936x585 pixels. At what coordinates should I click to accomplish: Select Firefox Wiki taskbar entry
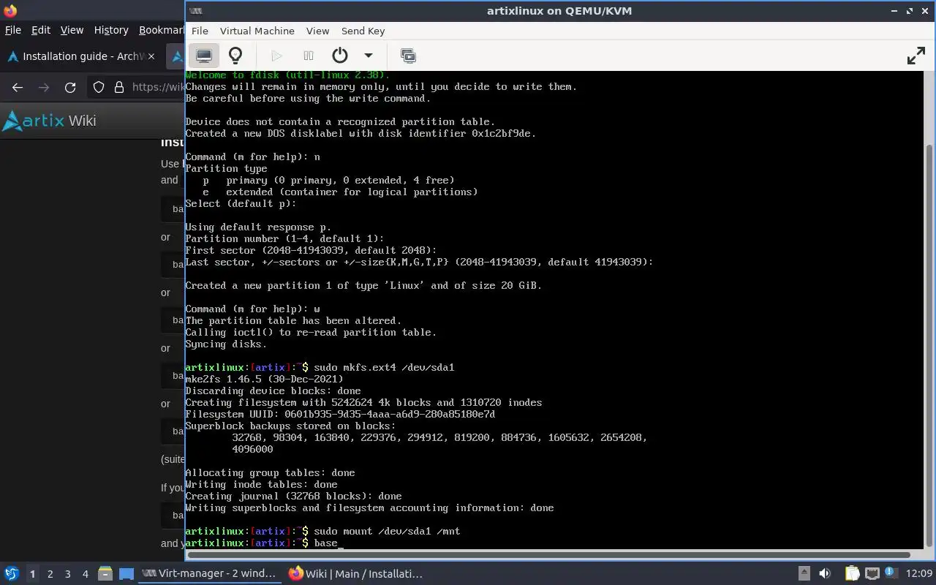[x=356, y=573]
